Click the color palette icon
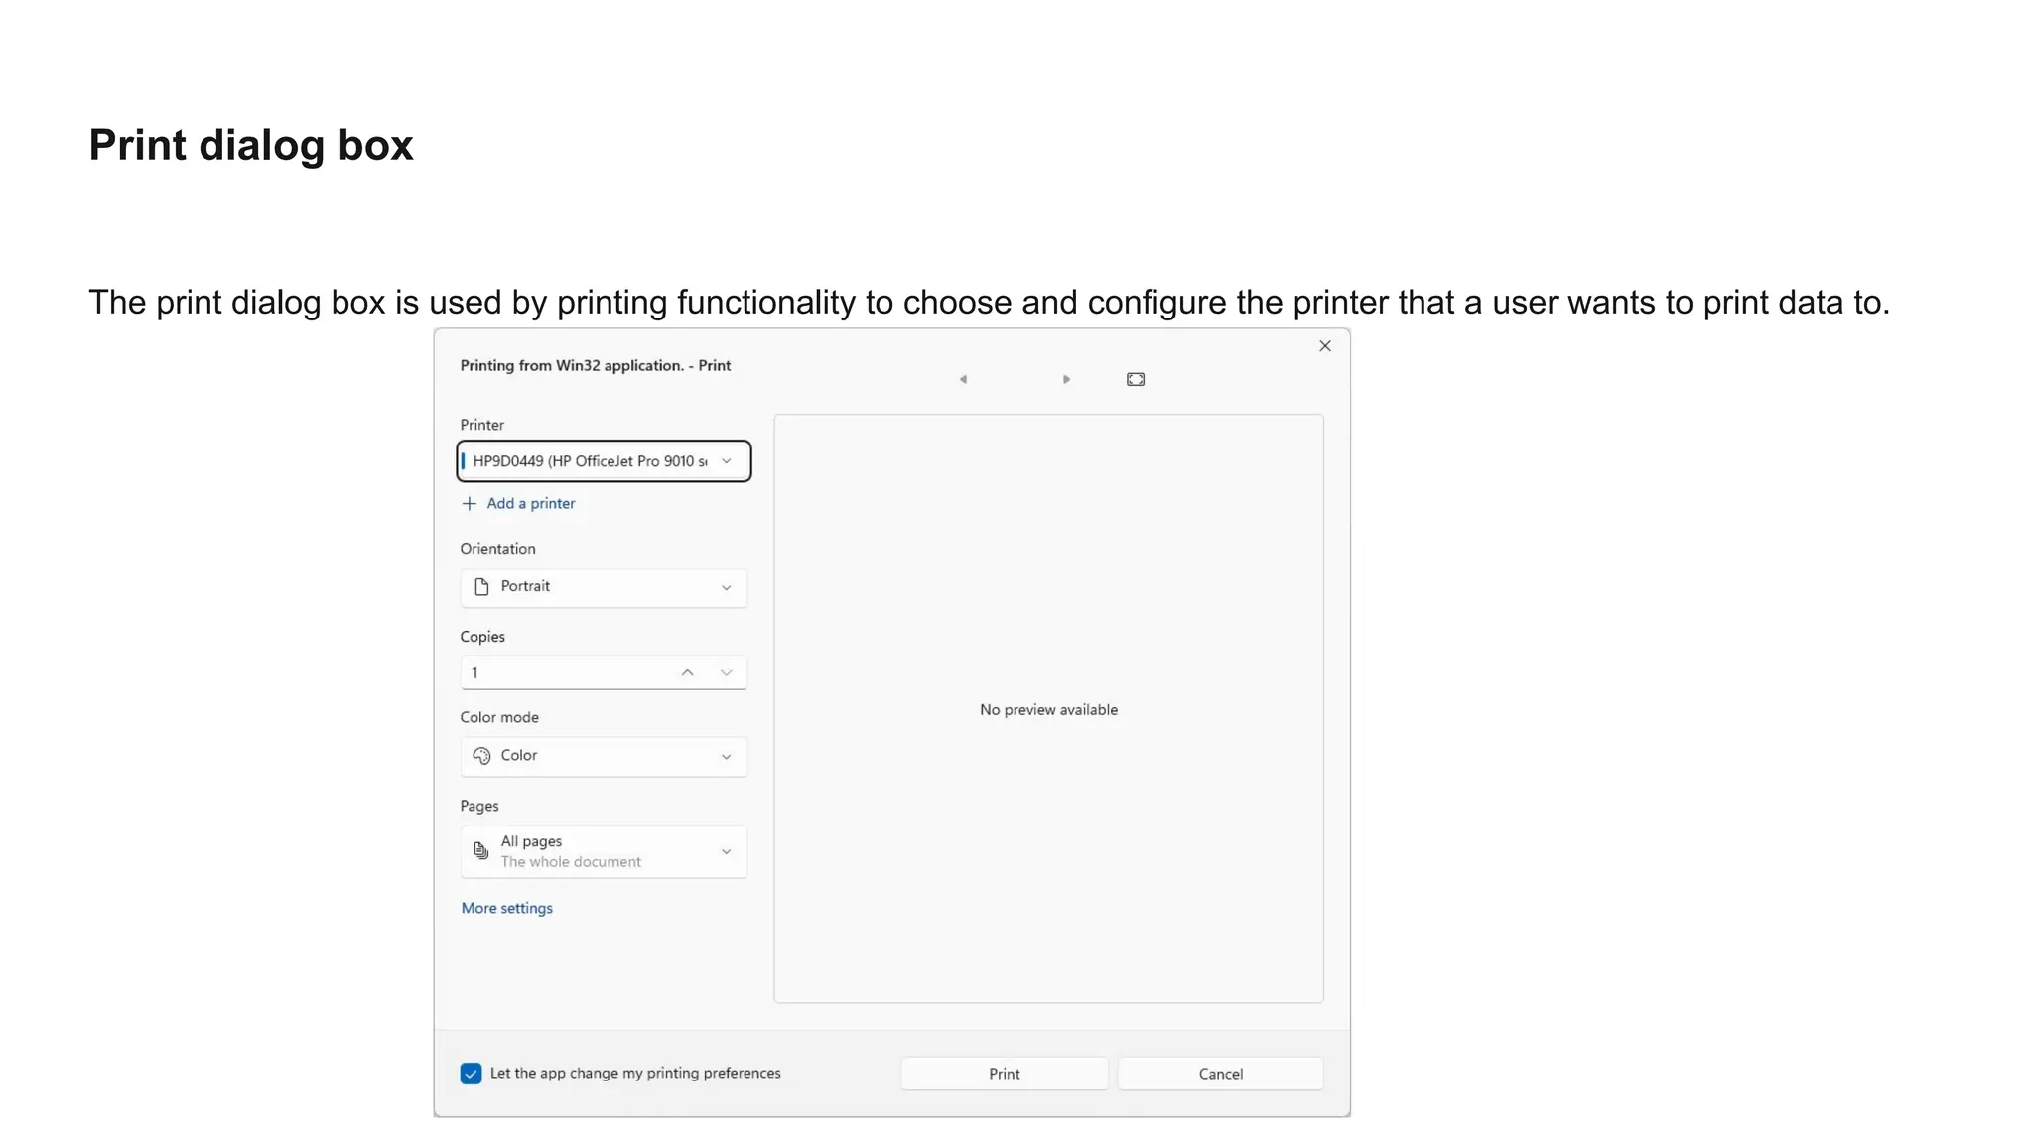2033x1143 pixels. (481, 756)
